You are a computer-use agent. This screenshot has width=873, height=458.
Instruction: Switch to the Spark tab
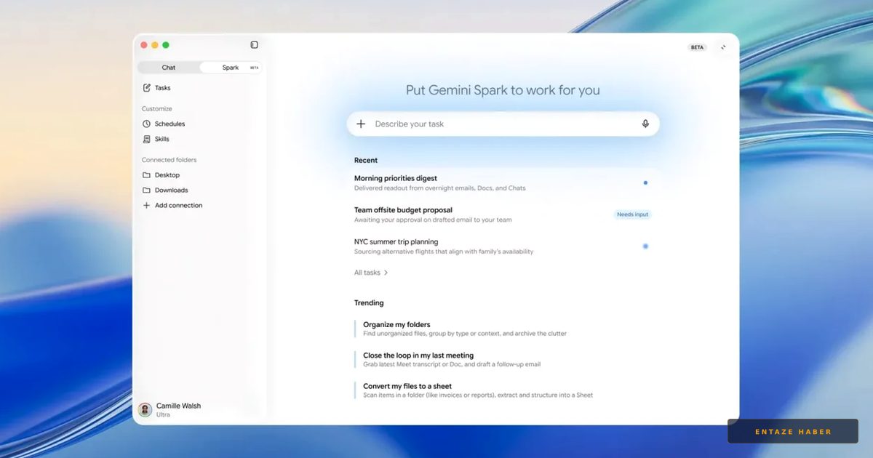231,68
